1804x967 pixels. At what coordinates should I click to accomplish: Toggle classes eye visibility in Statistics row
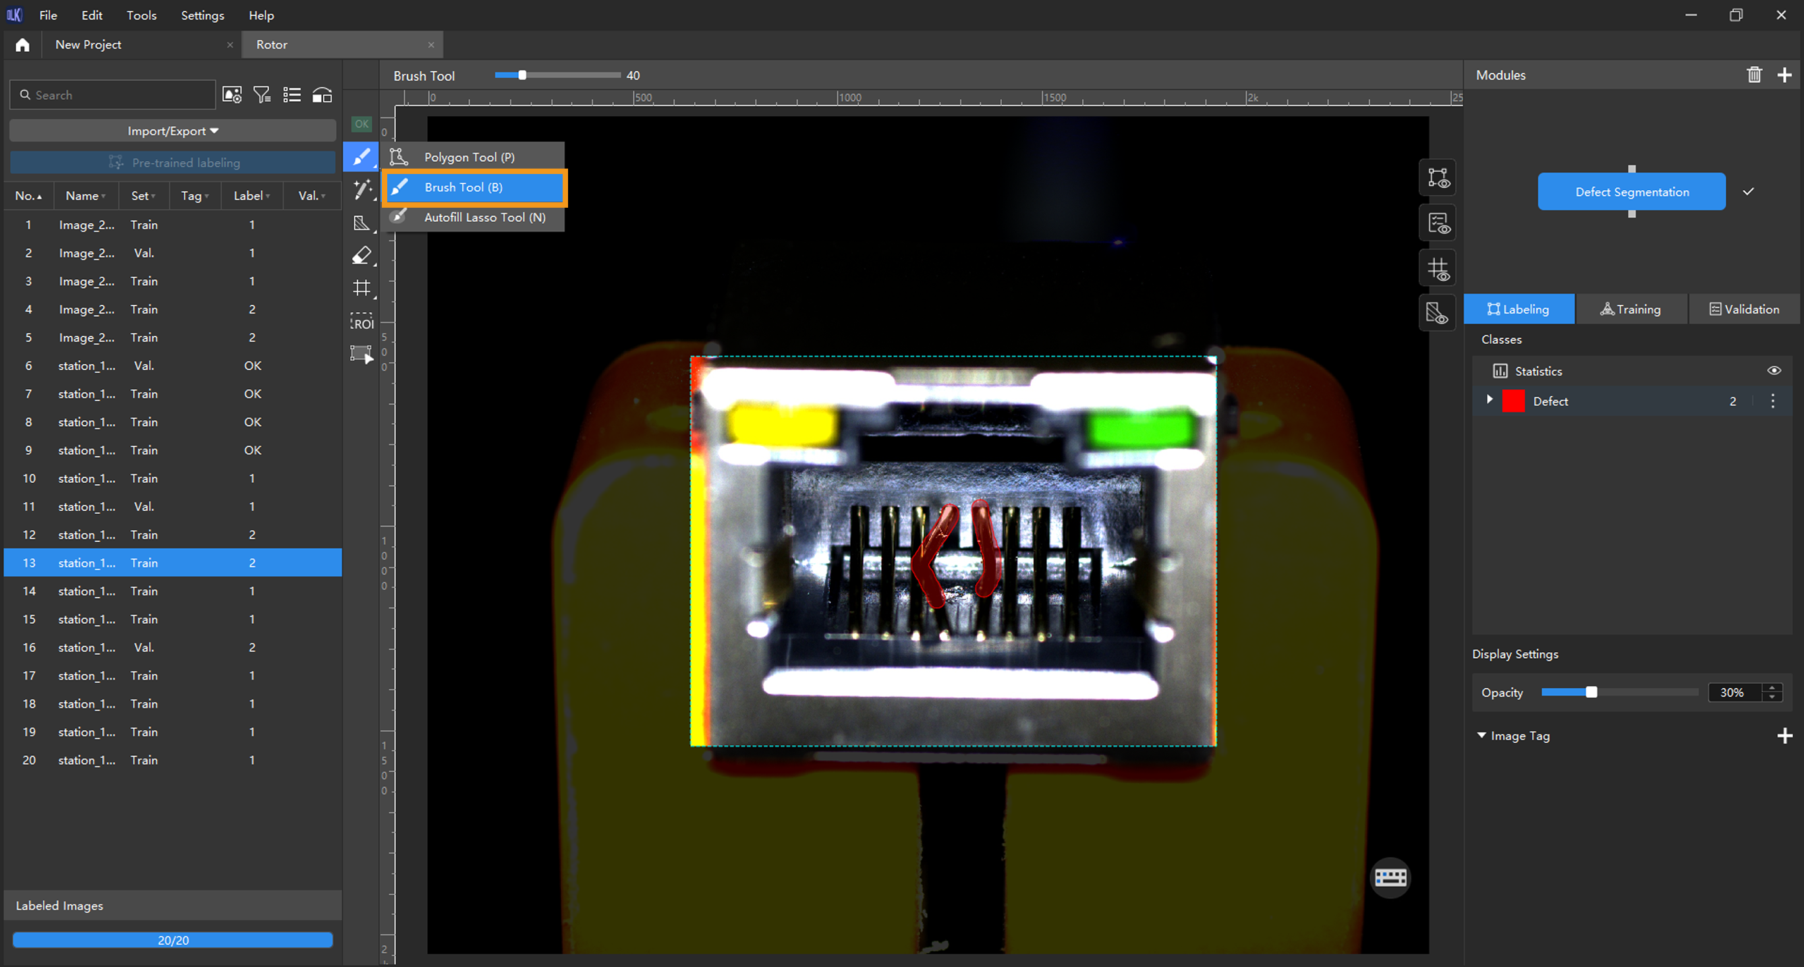(1774, 370)
